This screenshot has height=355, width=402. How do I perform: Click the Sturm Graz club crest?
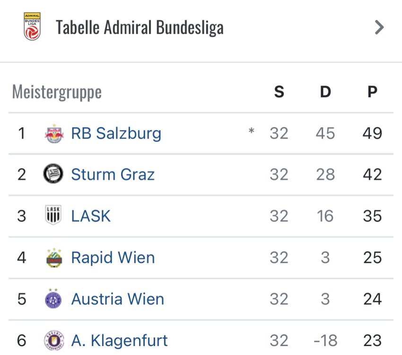[53, 175]
